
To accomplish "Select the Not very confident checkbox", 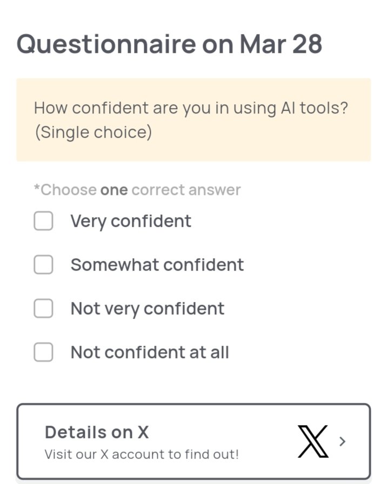I will coord(43,308).
